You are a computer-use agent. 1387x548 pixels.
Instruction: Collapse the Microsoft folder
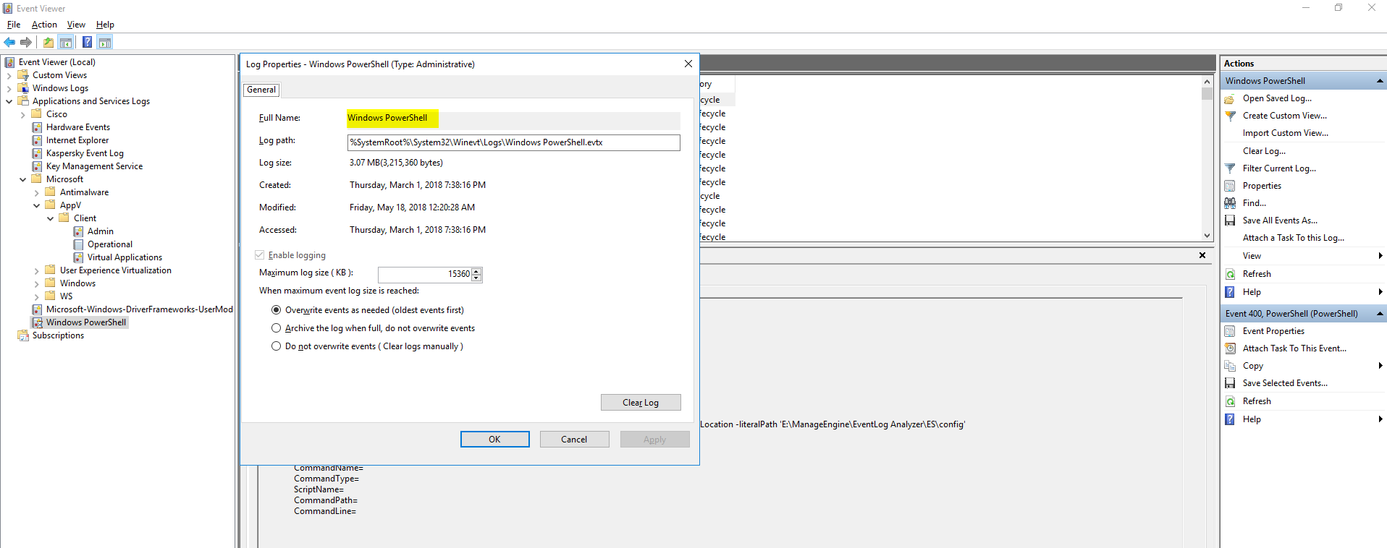coord(23,179)
